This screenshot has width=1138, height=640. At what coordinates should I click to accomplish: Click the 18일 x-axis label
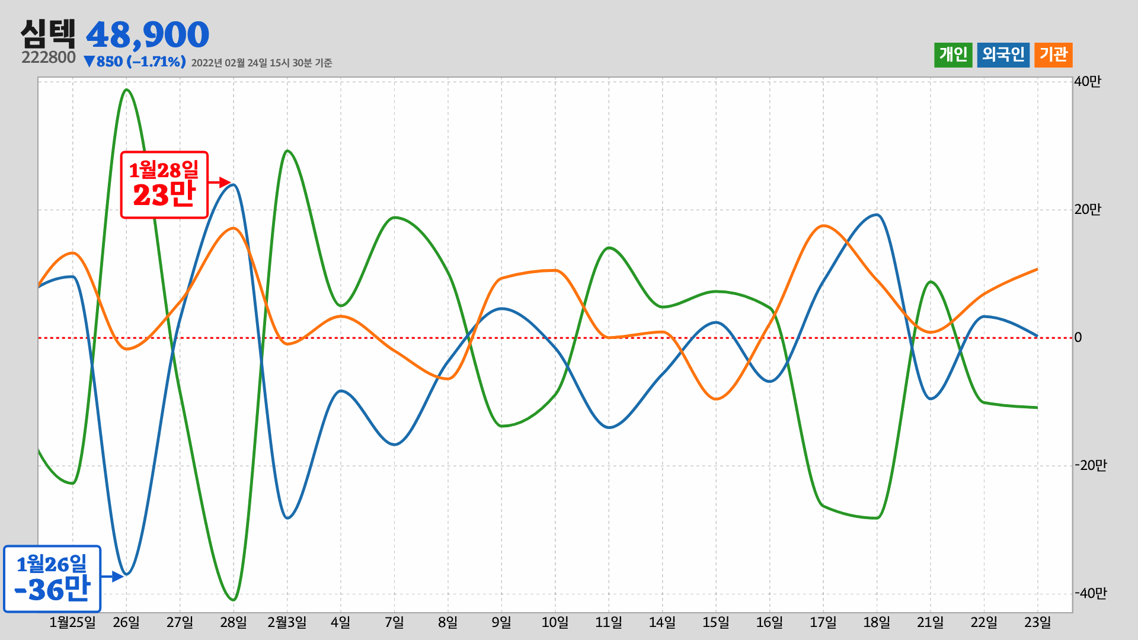coord(877,623)
